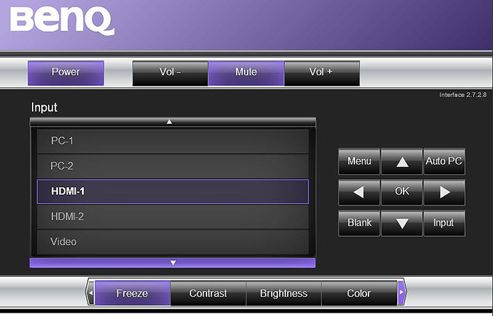
Task: Choose the HDMI-2 input source
Action: tap(173, 216)
